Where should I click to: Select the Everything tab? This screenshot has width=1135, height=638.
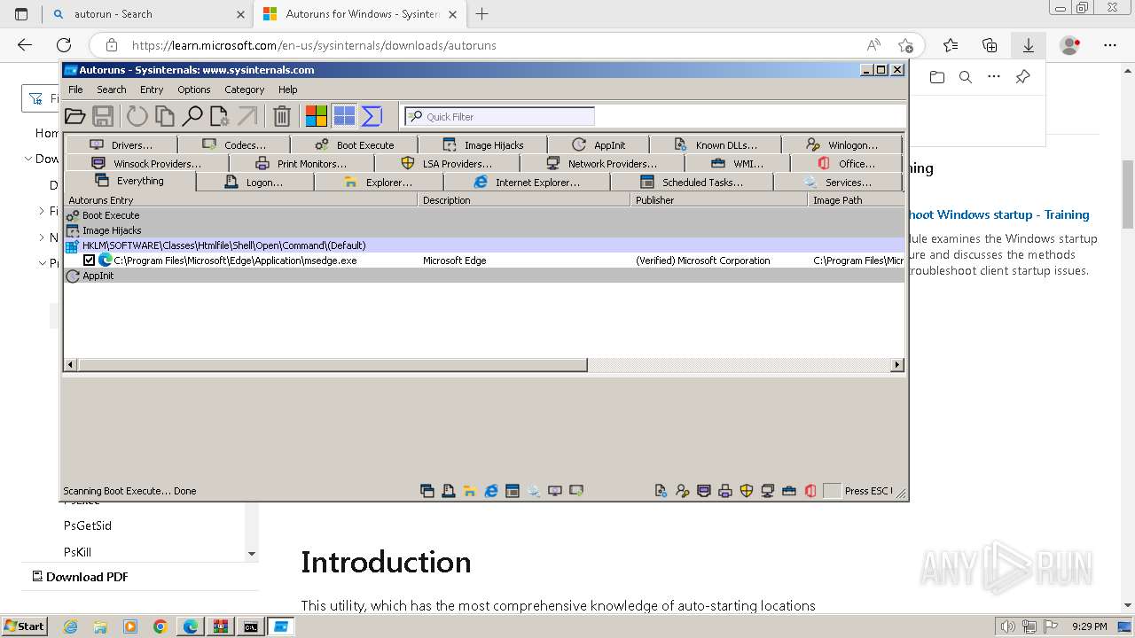tap(130, 181)
